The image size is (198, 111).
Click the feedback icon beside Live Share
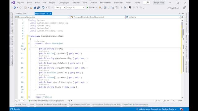184,8
